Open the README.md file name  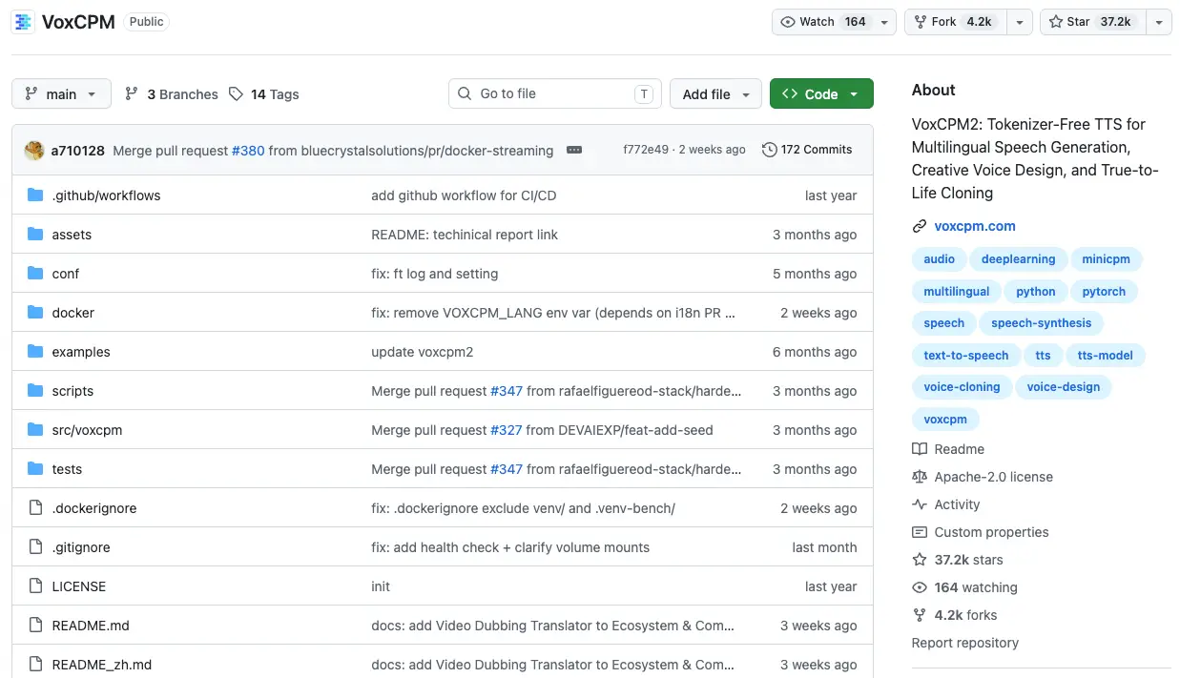[x=91, y=626]
